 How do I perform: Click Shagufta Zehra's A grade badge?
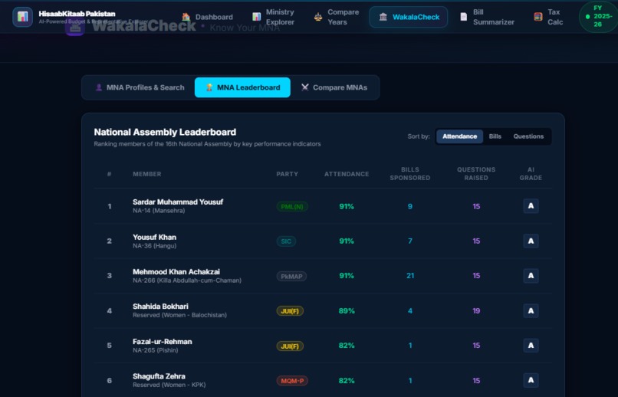point(531,380)
